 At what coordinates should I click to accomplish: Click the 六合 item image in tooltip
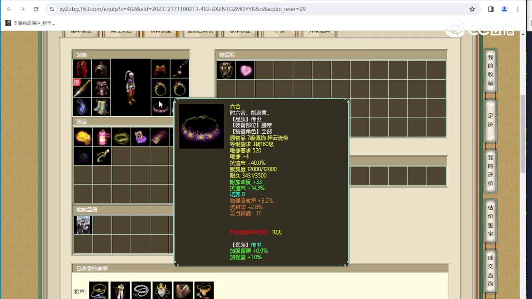(x=202, y=126)
